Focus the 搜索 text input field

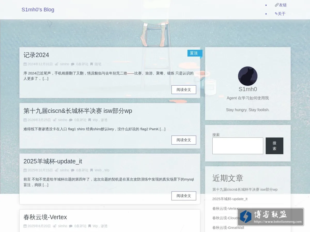tap(238, 146)
